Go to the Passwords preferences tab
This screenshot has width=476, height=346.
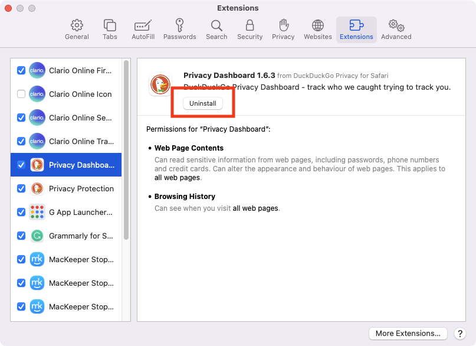coord(180,30)
